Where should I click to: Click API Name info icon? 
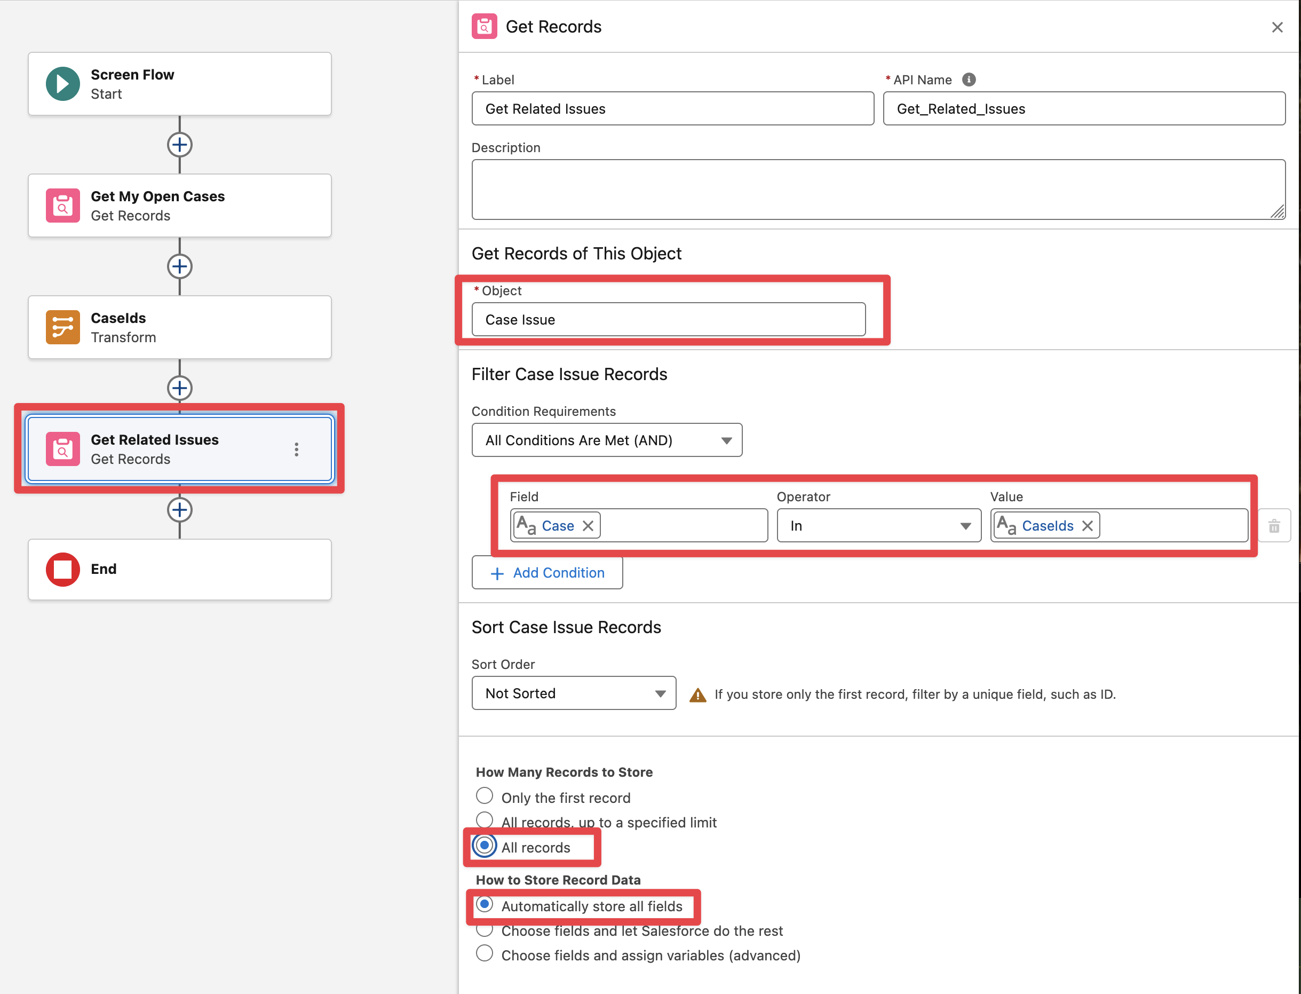tap(969, 80)
